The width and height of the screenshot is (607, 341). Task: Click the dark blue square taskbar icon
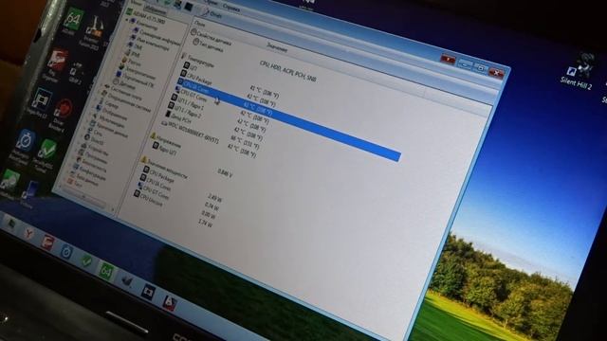148,292
